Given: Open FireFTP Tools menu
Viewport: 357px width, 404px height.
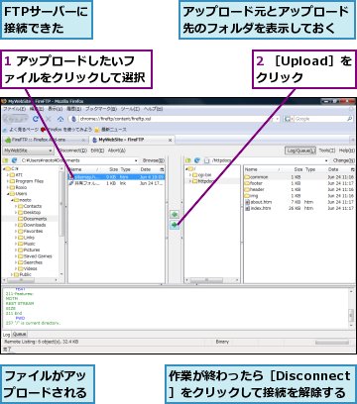Looking at the screenshot, I should 327,151.
